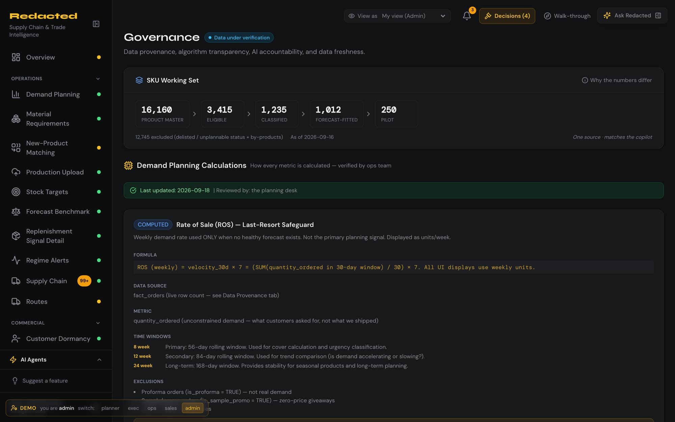Switch demo role to planner
Screen dimensions: 675x422
[110, 408]
